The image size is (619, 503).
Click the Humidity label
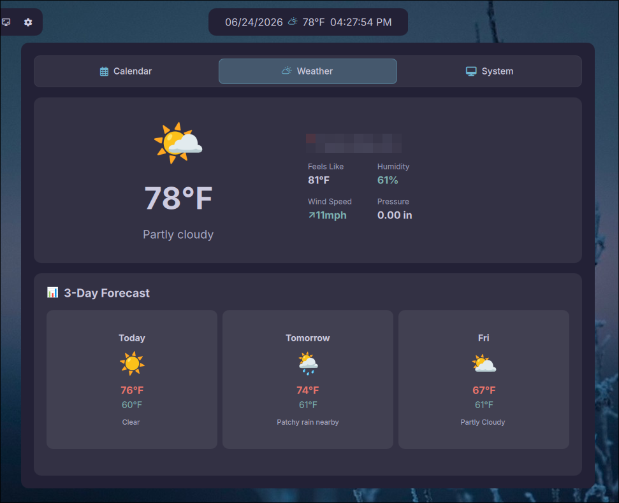[393, 167]
